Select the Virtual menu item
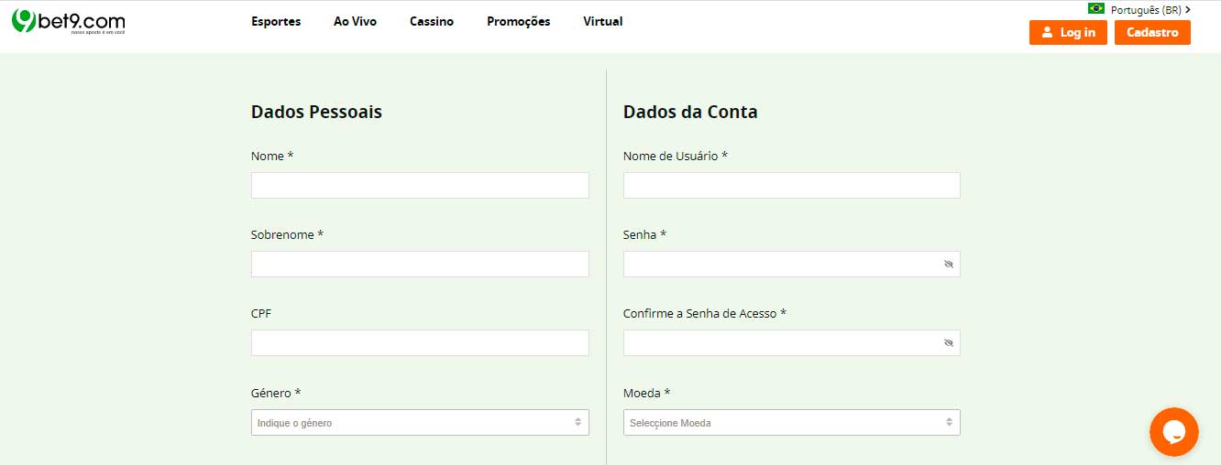The image size is (1221, 465). coord(603,21)
